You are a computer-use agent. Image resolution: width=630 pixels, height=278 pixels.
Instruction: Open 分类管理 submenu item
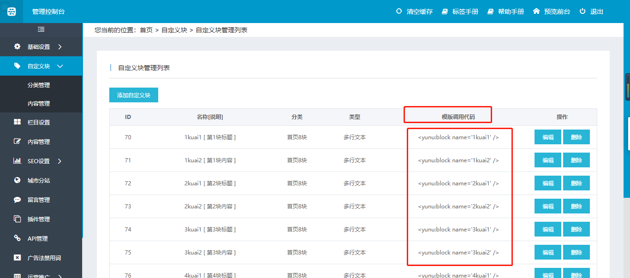coord(39,85)
